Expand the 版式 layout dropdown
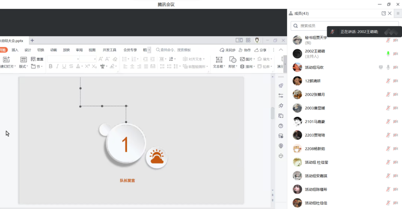 click(x=23, y=62)
